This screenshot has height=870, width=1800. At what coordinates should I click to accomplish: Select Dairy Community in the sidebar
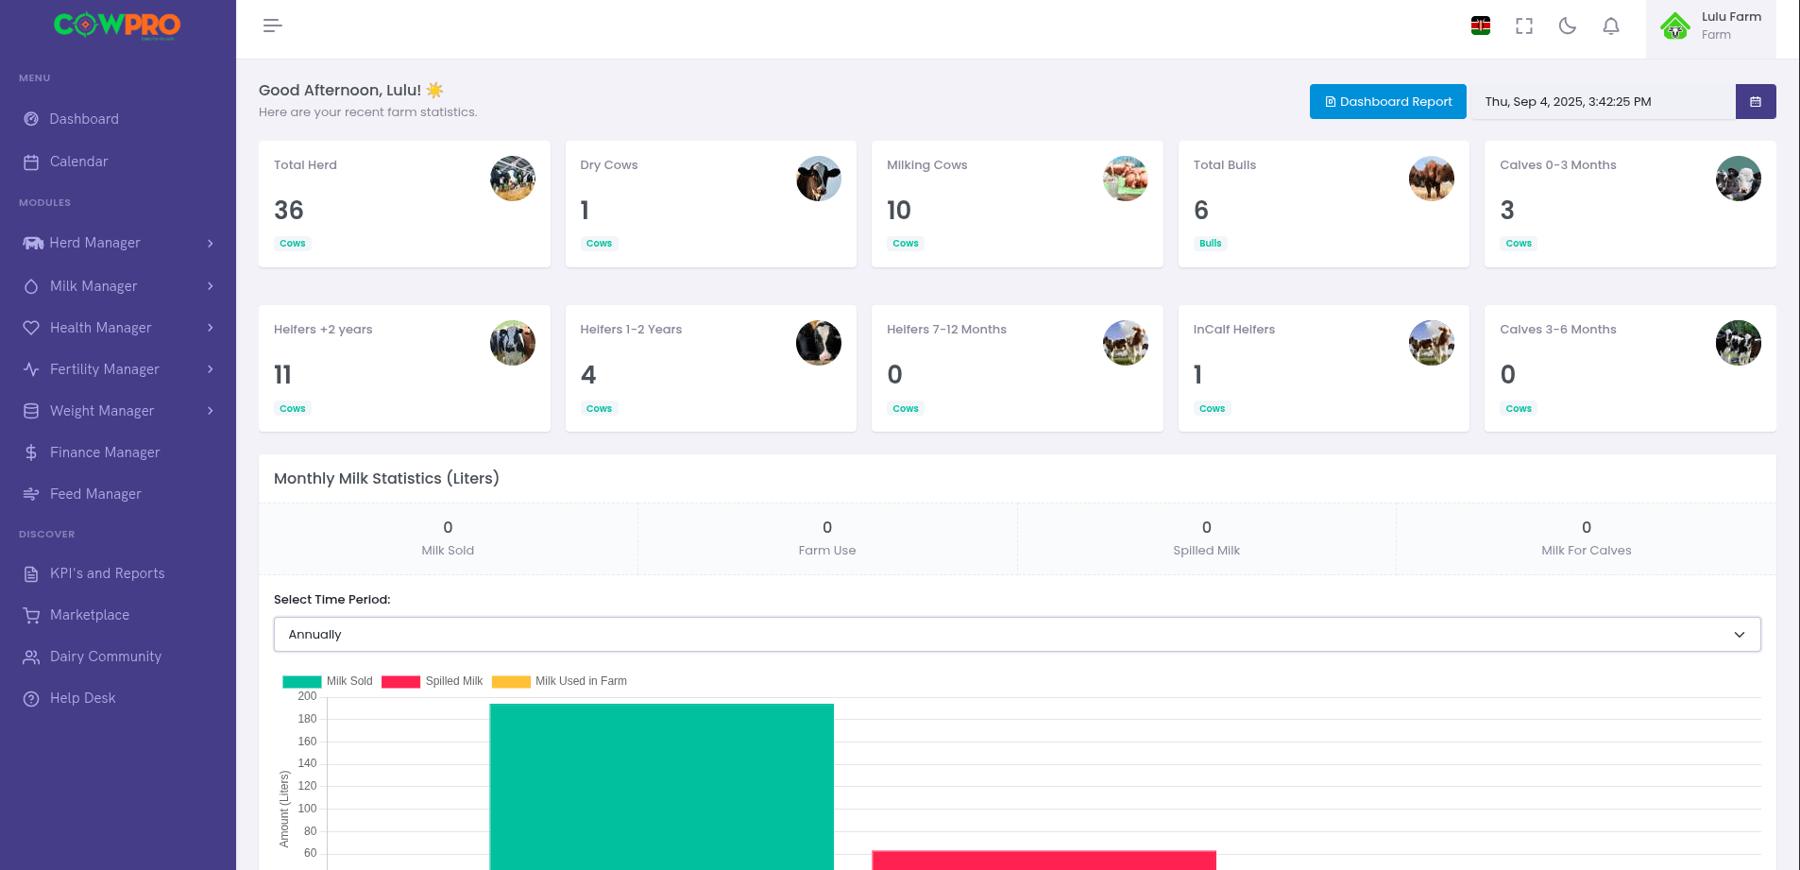tap(105, 656)
